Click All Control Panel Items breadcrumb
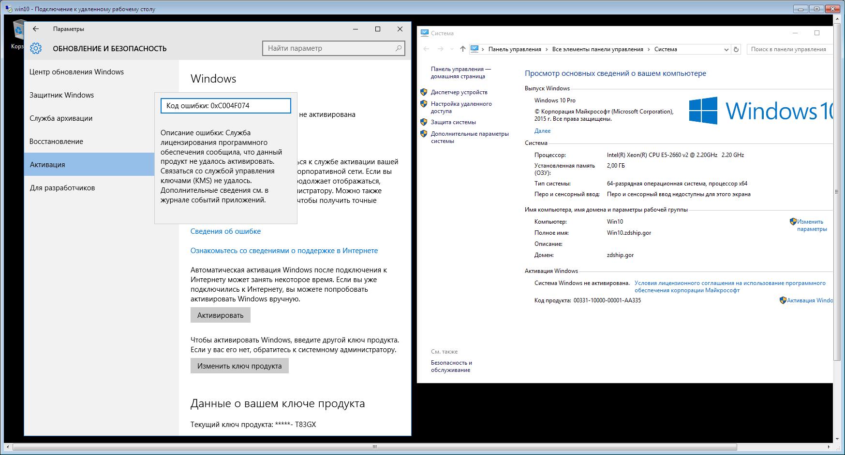The width and height of the screenshot is (845, 455). [x=597, y=49]
